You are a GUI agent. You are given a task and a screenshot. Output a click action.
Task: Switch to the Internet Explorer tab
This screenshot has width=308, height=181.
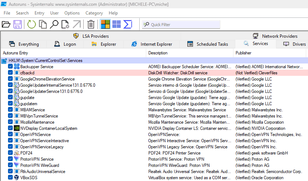point(152,44)
